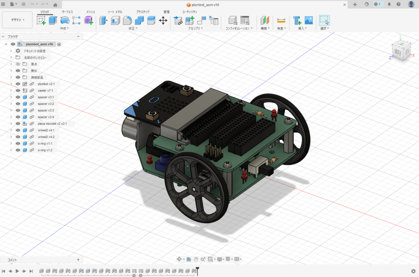Select the Pan hand tool
Screen dimensions: 419x277
coord(196,259)
